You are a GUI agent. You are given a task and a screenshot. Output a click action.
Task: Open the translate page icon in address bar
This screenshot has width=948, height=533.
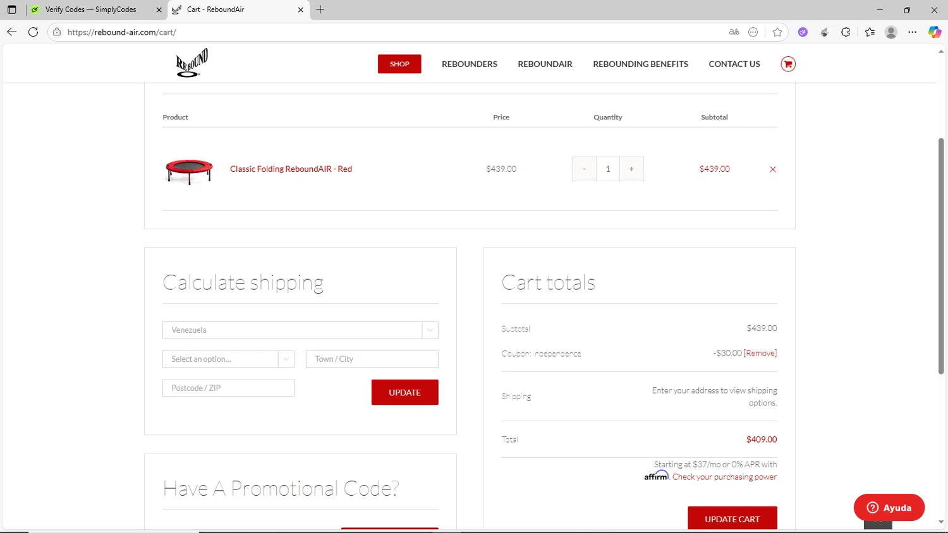[x=734, y=32]
